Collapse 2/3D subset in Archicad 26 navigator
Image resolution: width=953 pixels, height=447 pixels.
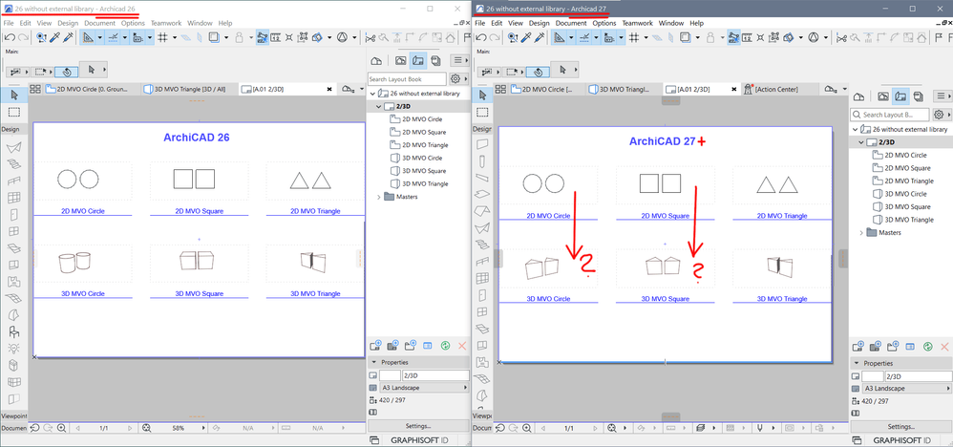pos(379,106)
